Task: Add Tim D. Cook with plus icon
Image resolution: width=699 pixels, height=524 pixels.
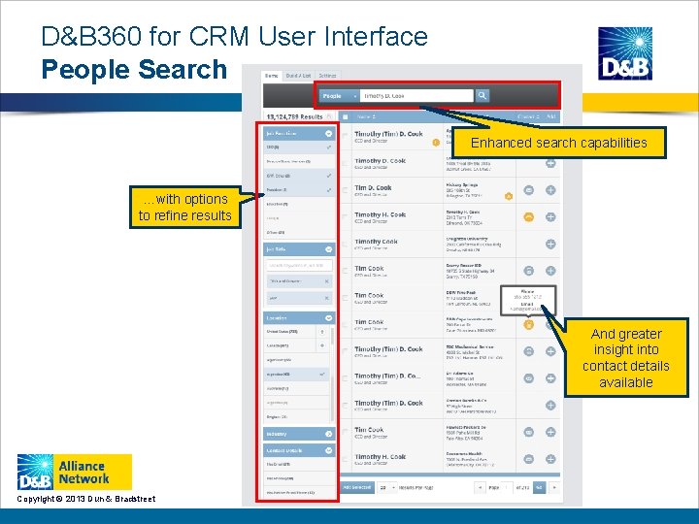Action: (550, 190)
